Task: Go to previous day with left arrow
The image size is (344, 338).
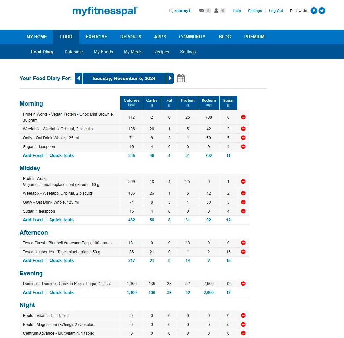Action: tap(79, 78)
